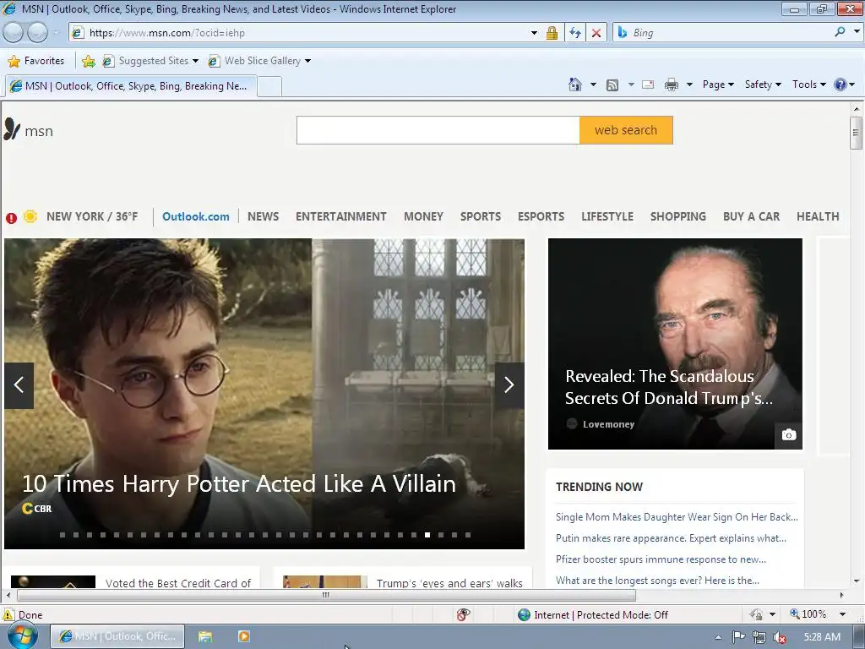Viewport: 865px width, 649px height.
Task: Open the Safety menu
Action: coord(763,85)
